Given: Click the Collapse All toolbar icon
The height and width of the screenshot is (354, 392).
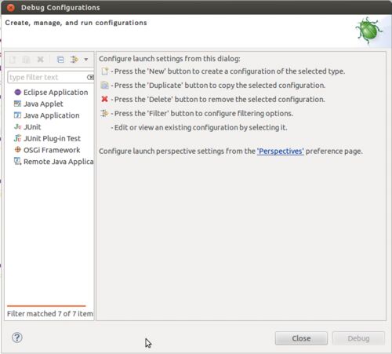Looking at the screenshot, I should tap(60, 60).
